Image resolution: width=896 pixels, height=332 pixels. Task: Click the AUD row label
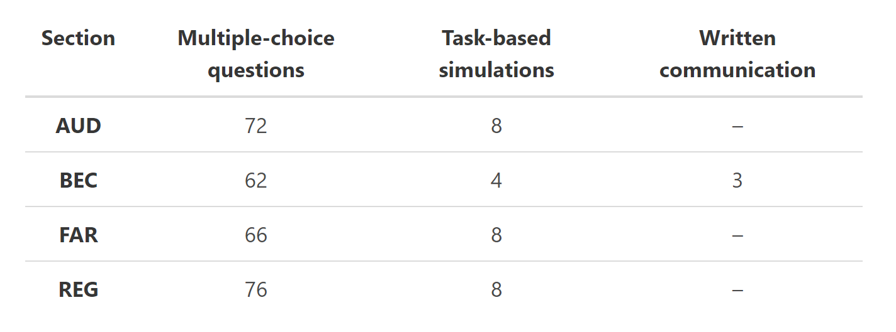[x=78, y=126]
